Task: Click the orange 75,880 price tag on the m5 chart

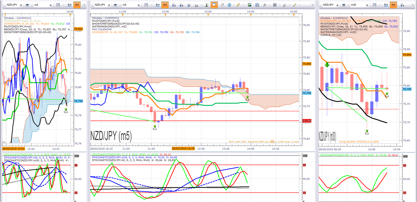Action: 307,64
